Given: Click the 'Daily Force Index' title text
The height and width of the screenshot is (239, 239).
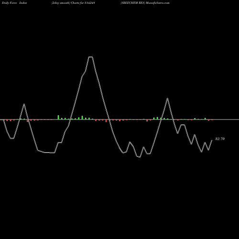Looking at the screenshot, I should (14, 3).
